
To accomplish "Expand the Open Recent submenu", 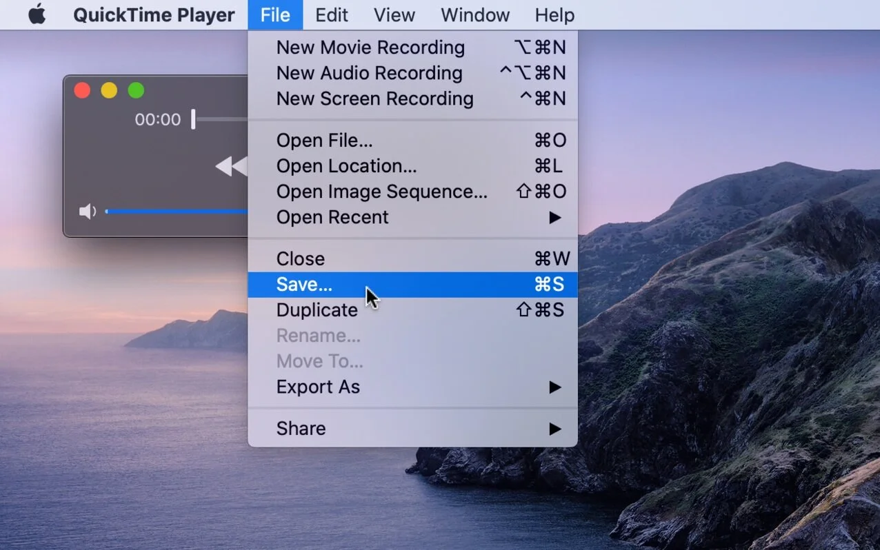I will click(x=412, y=217).
